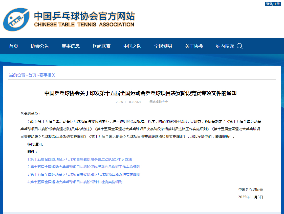
Task: Click the table tennis association paddle logo
Action: [16, 19]
